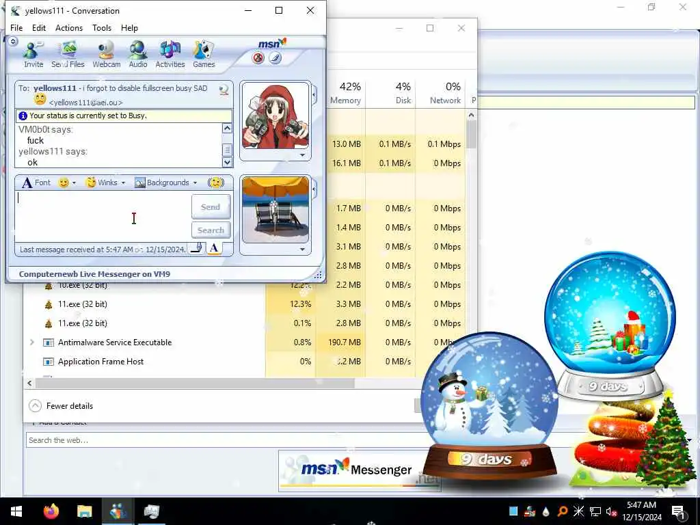Open the Games toolbar icon
The height and width of the screenshot is (525, 700).
(204, 55)
